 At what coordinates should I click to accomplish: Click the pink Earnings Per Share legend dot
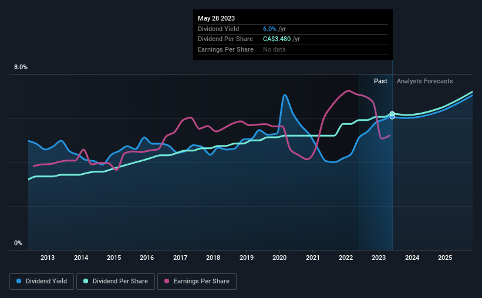pyautogui.click(x=167, y=281)
